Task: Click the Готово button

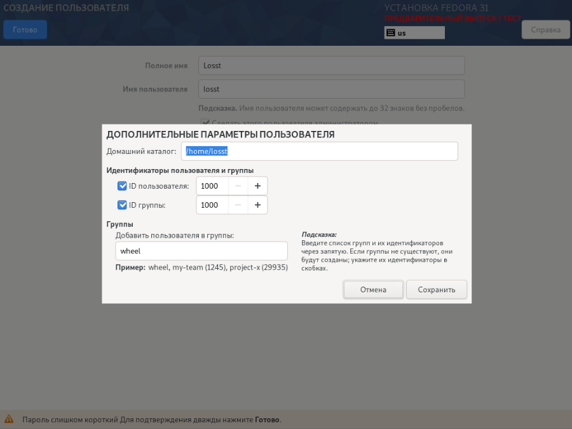Action: 25,29
